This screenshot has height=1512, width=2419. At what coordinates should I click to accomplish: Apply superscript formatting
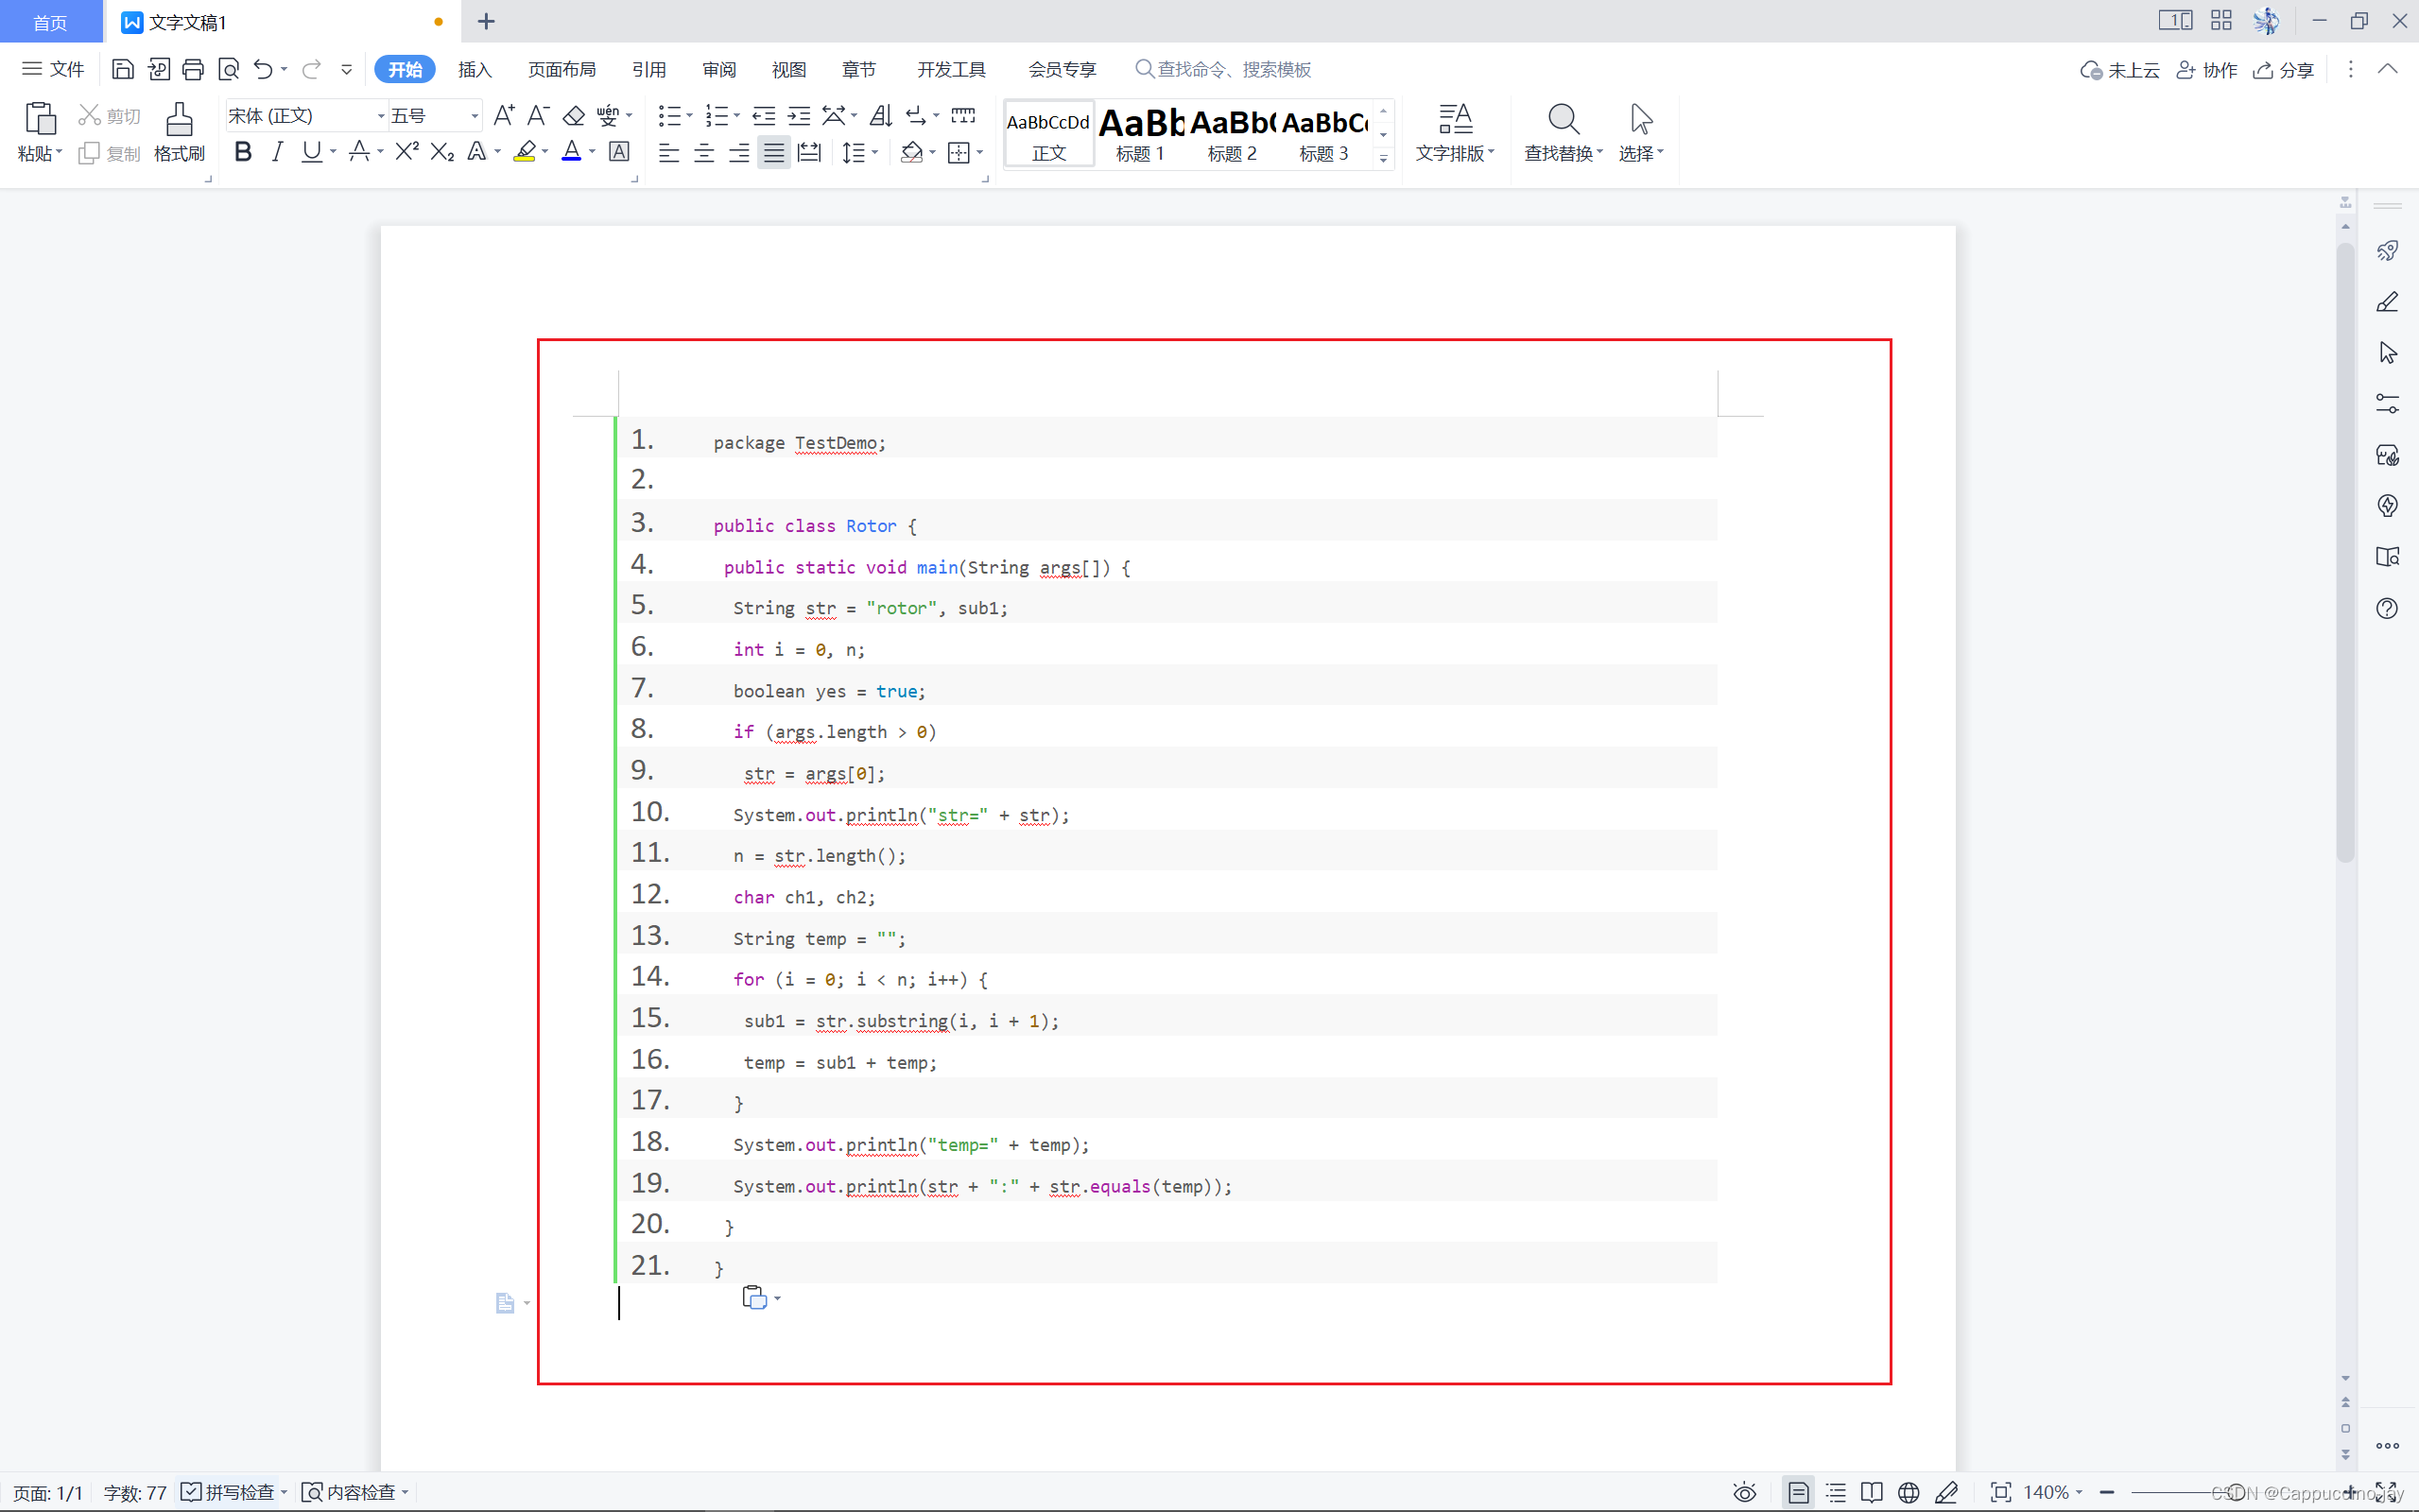click(406, 152)
